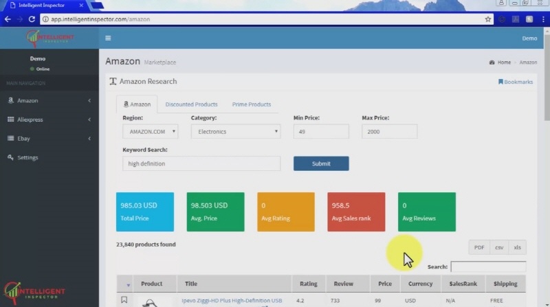The image size is (550, 307).
Task: Expand the Amazon sidebar menu chevron
Action: coord(89,100)
